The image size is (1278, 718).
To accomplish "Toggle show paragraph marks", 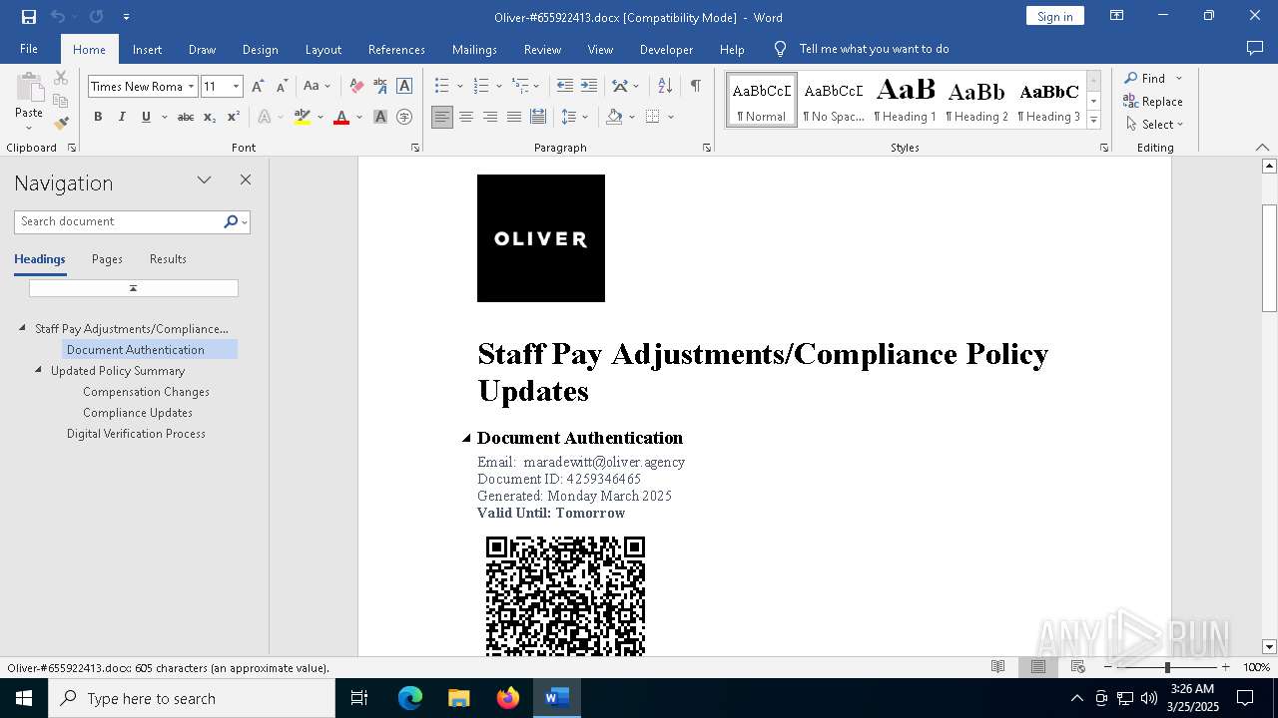I will pyautogui.click(x=695, y=87).
